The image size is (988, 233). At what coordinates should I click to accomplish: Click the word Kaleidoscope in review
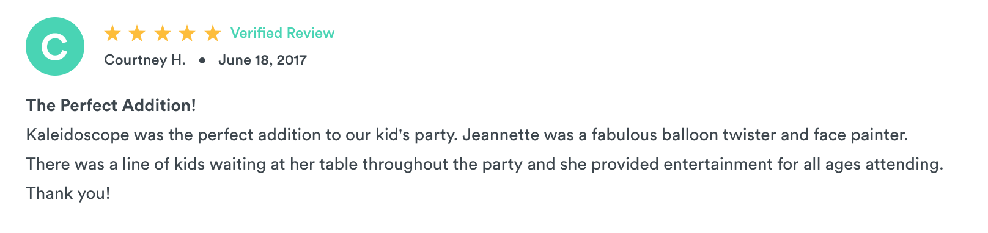point(78,135)
